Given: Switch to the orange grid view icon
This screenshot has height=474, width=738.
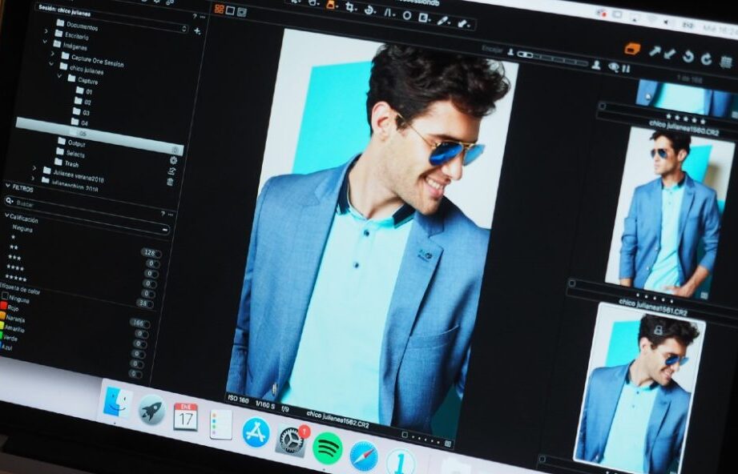Looking at the screenshot, I should coord(219,10).
